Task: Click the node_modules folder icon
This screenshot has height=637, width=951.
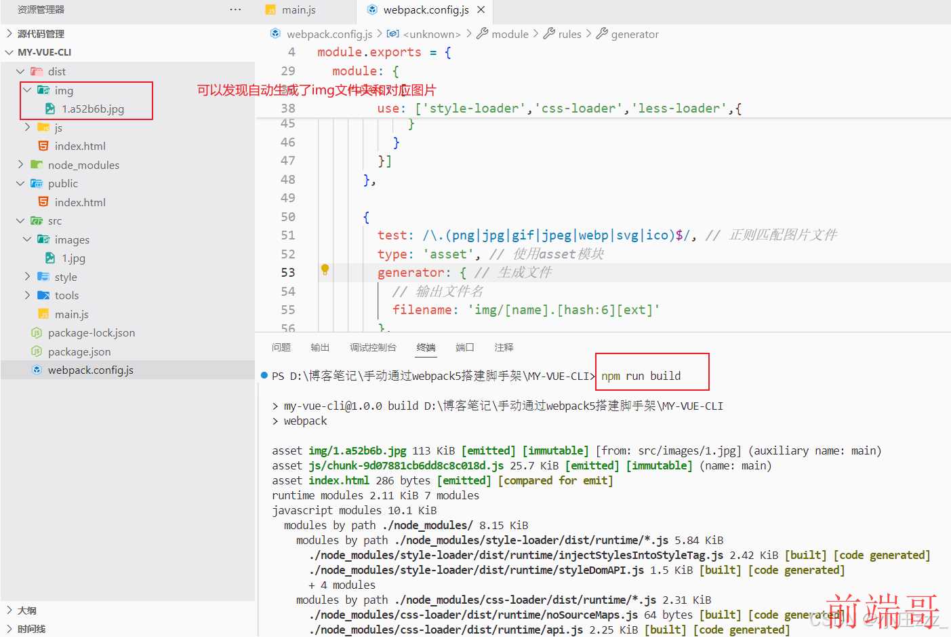Action: pos(37,165)
